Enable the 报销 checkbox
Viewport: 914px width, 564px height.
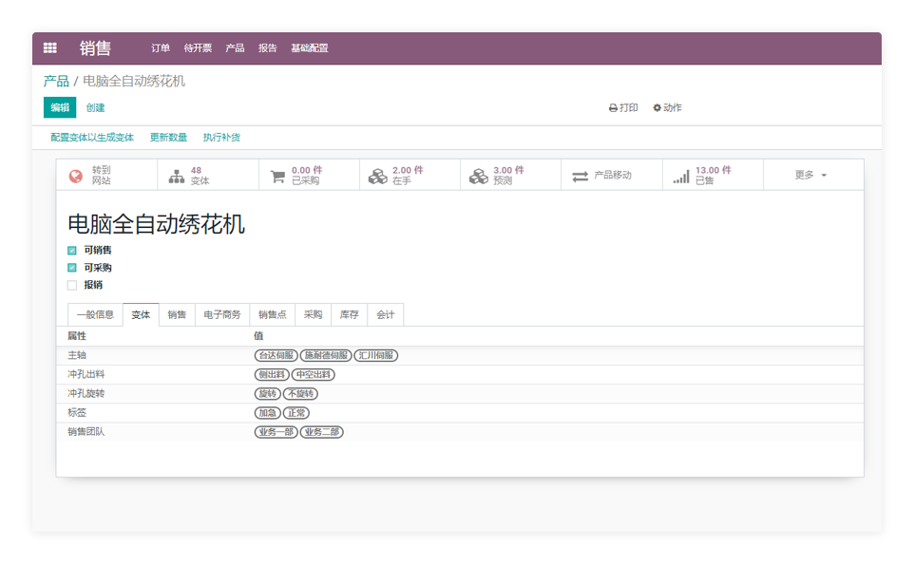(72, 285)
